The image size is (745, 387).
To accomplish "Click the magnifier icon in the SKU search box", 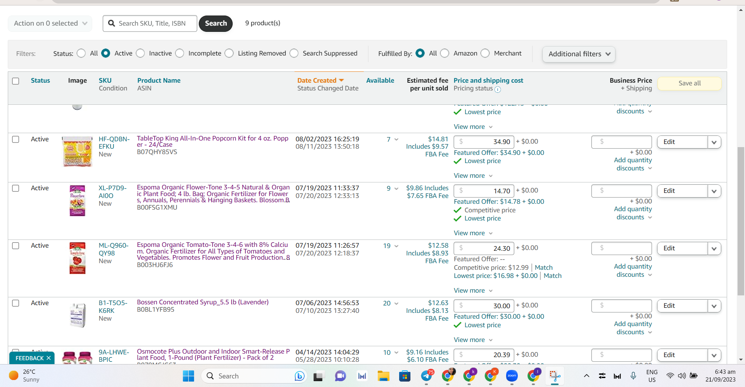I will coord(112,23).
